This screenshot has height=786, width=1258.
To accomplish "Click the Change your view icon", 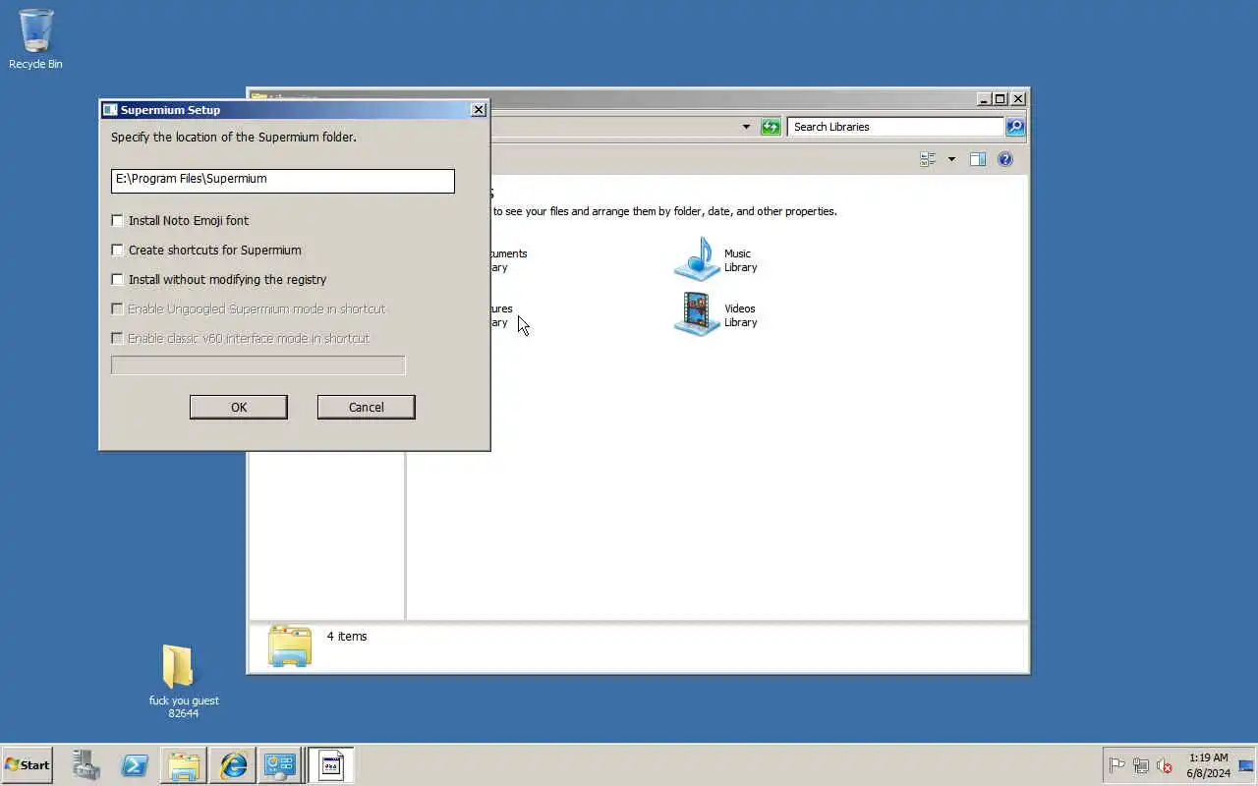I will tap(928, 159).
